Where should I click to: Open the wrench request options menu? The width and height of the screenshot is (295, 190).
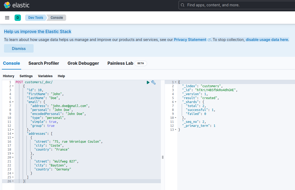pos(153,82)
